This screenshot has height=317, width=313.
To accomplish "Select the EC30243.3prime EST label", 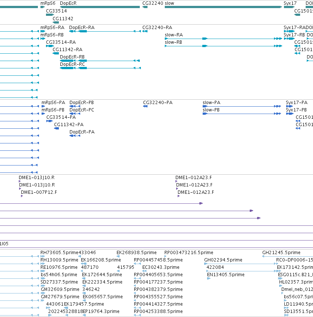I will [161, 267].
